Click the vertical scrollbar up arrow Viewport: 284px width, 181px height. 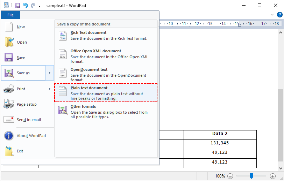point(281,33)
